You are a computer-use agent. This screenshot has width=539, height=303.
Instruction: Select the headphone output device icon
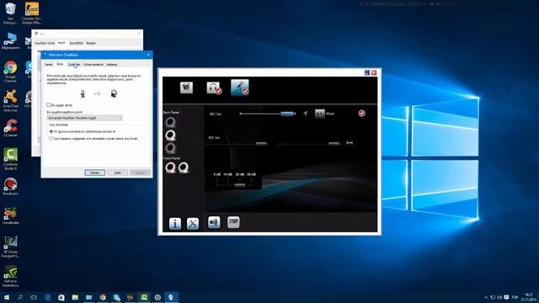213,88
